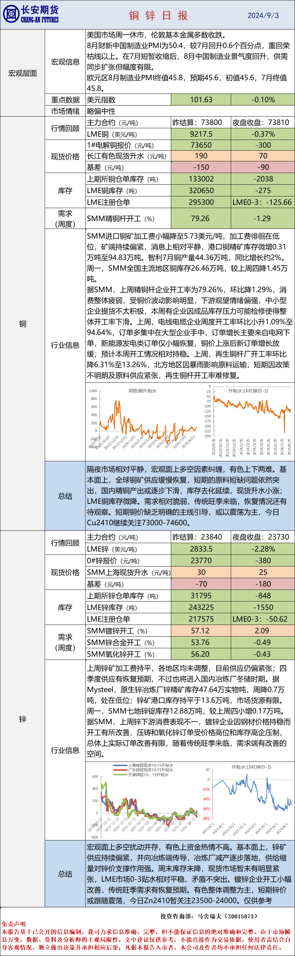Click the SMM精铜杆开工 change -1.29
This screenshot has height=956, width=295.
[x=263, y=218]
